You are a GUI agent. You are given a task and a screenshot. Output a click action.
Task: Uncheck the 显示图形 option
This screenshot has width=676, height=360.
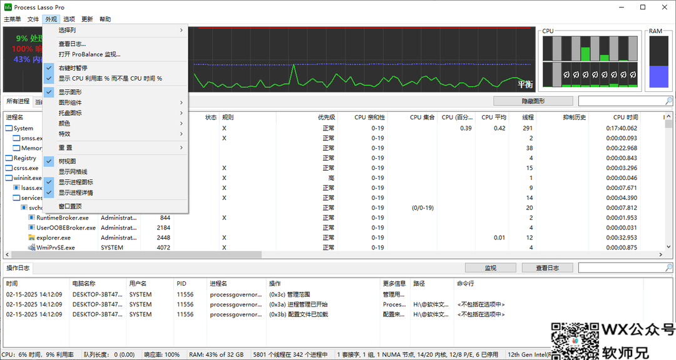115,92
